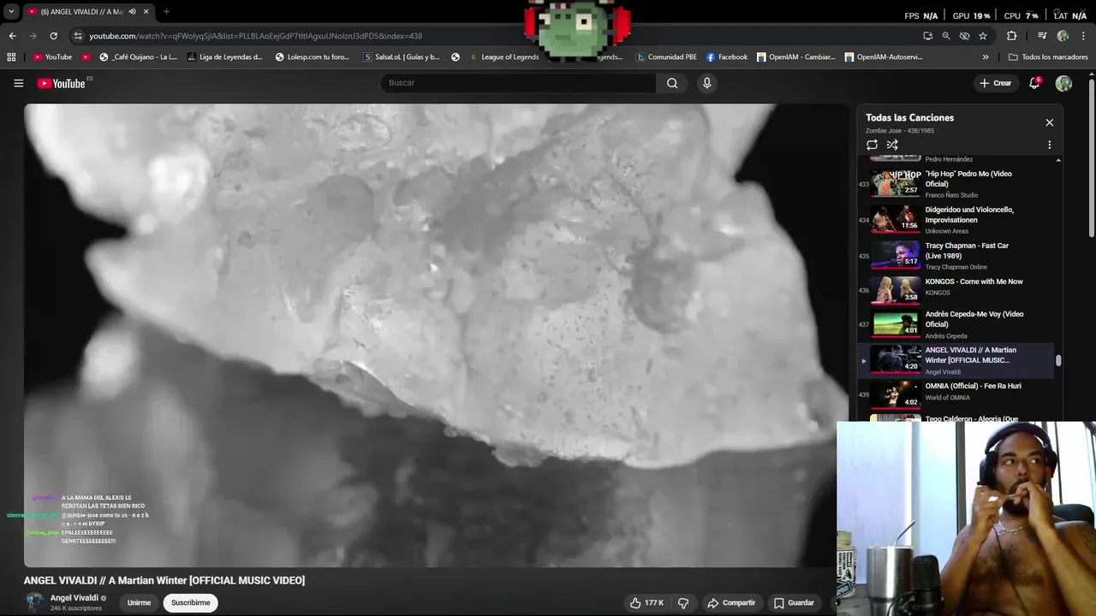Open Andrés Cepeda-Me Voy playlist entry
Image resolution: width=1096 pixels, height=616 pixels.
[956, 324]
